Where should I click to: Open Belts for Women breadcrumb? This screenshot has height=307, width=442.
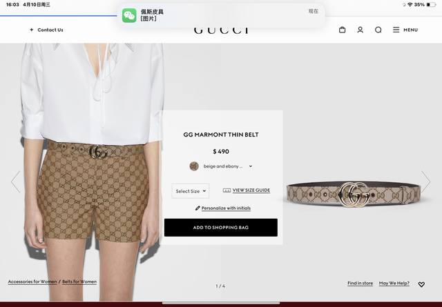pos(79,281)
